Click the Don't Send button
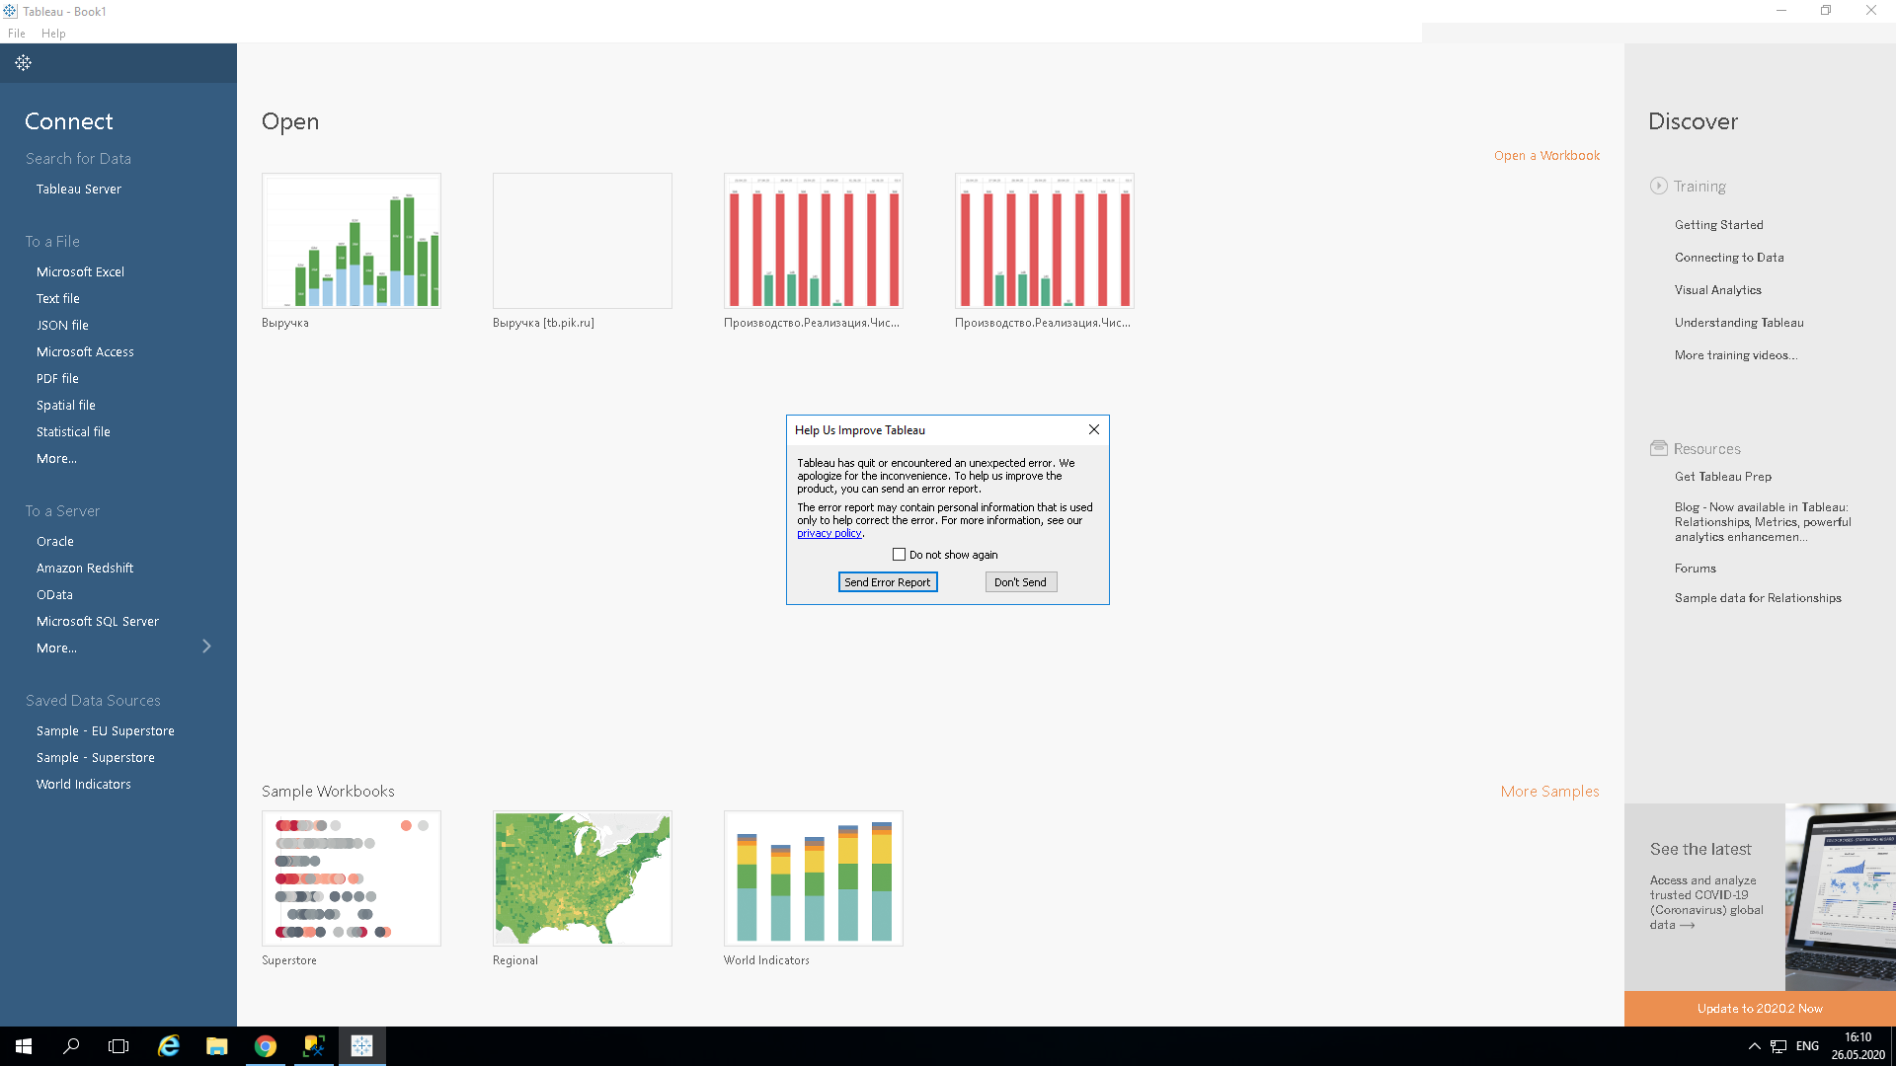The width and height of the screenshot is (1896, 1066). [1021, 582]
